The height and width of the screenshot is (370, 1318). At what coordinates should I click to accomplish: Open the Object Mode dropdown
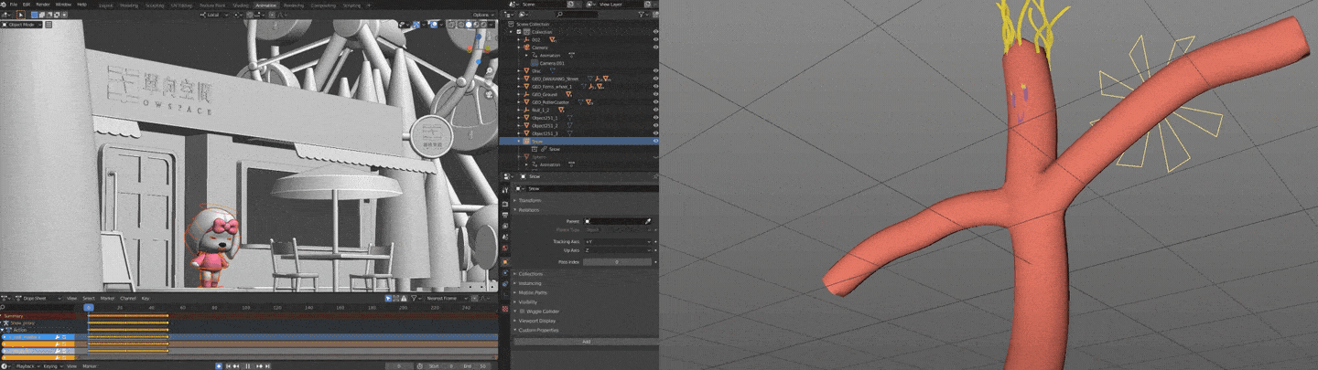[22, 25]
